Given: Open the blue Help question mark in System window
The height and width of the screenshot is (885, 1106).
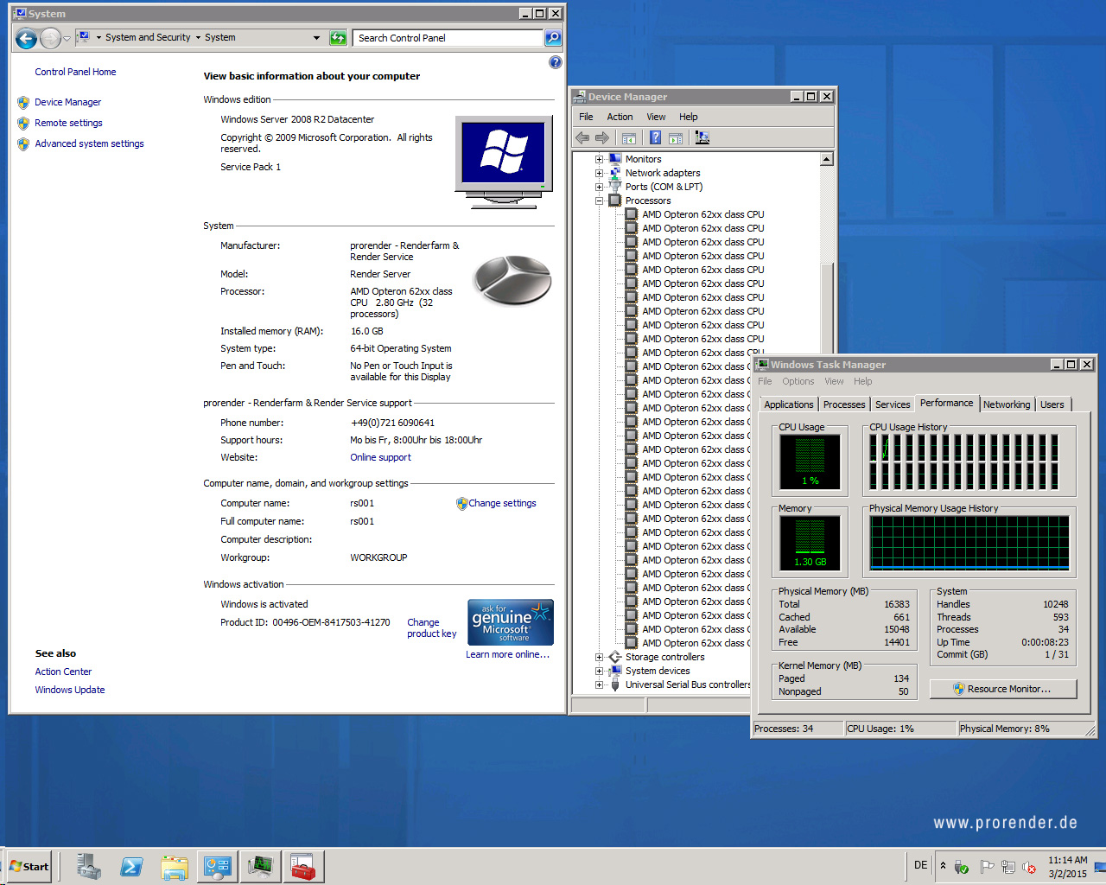Looking at the screenshot, I should coord(556,62).
